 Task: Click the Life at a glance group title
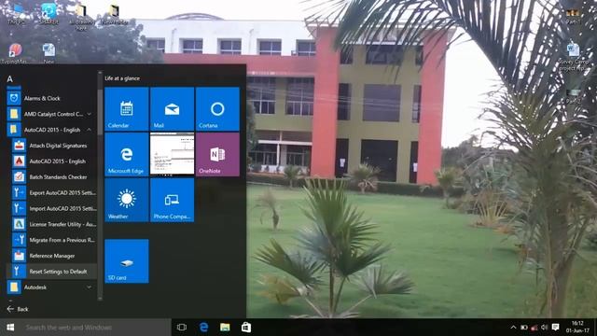[122, 78]
